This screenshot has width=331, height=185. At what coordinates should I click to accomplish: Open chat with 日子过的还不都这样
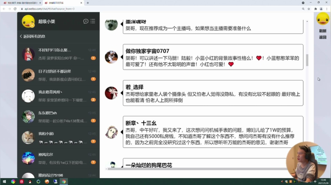(58, 75)
